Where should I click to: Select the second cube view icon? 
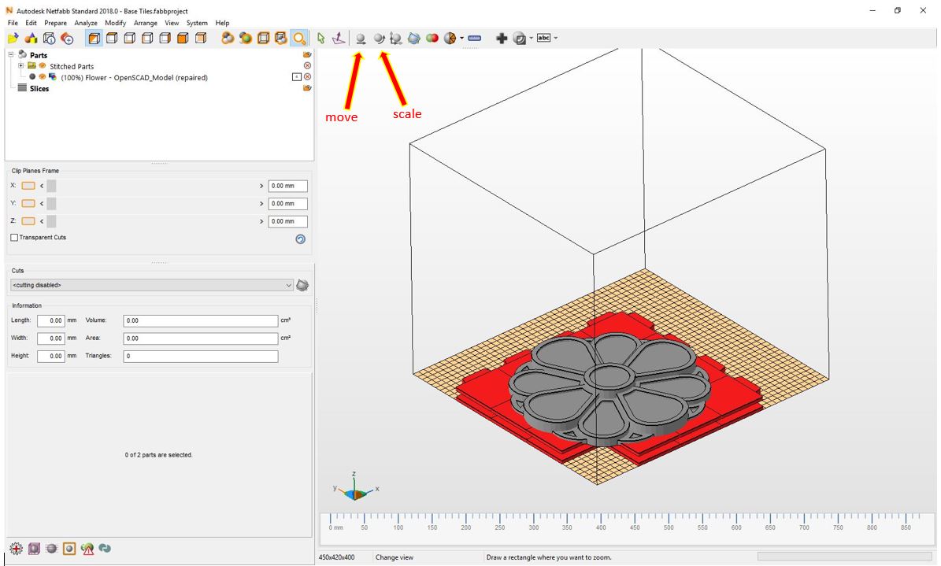(x=112, y=39)
